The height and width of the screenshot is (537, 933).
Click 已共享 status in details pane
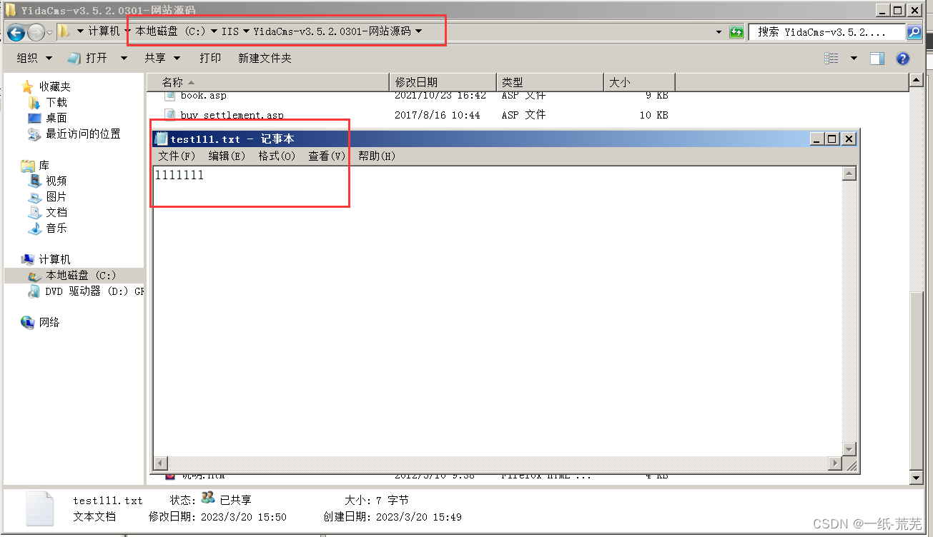pos(235,501)
